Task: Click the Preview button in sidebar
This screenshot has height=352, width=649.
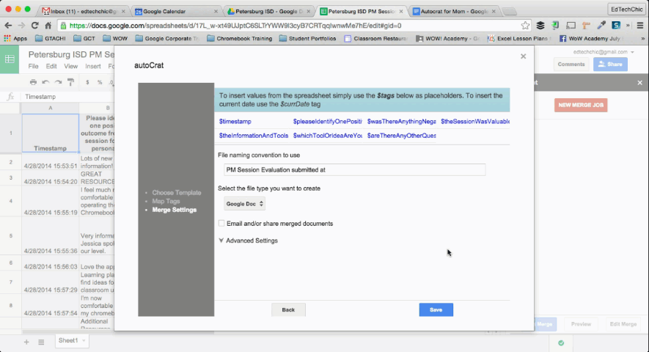Action: click(581, 324)
